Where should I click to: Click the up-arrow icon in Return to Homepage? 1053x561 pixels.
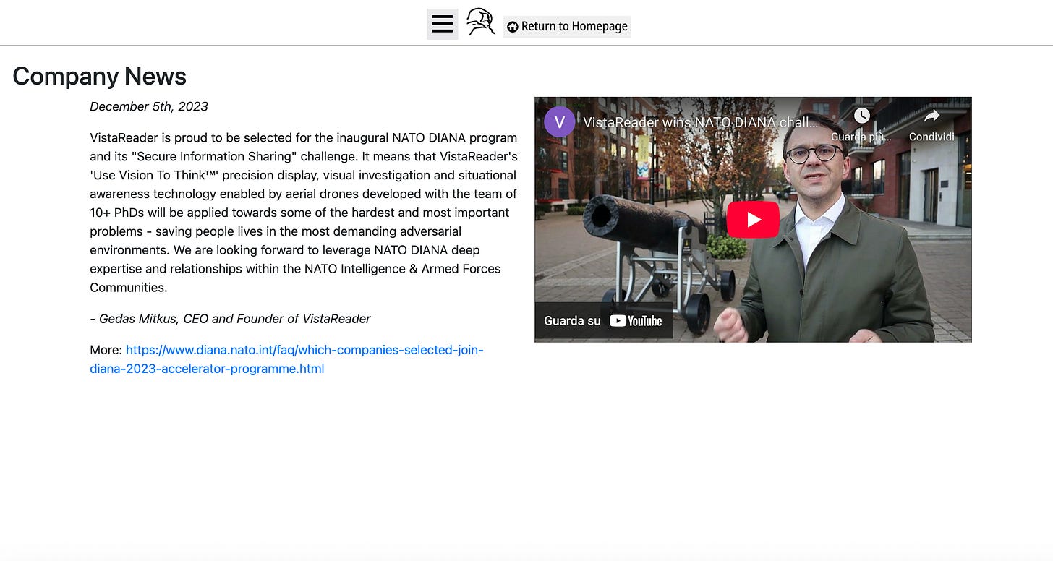[x=513, y=27]
